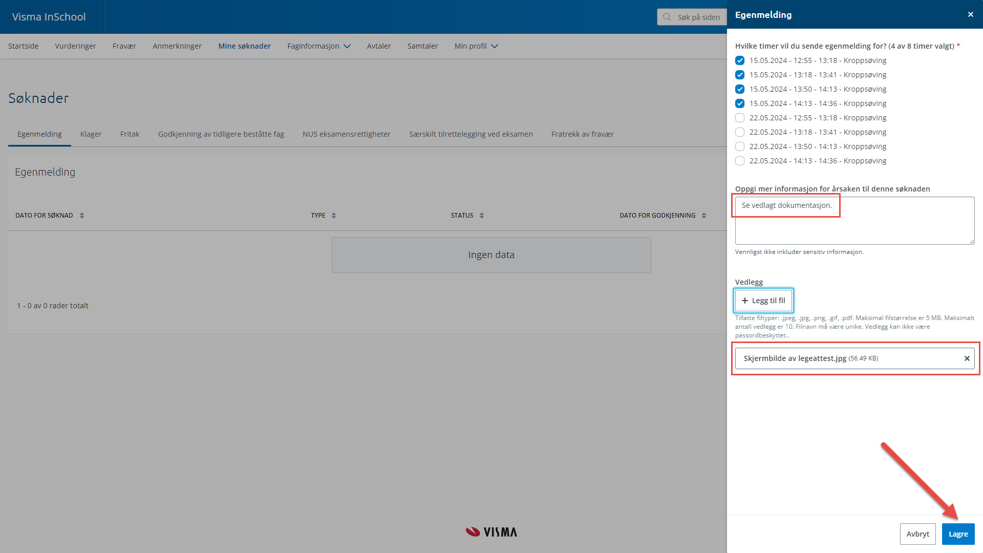Uncheck 15.05.2024 12:55 - 13:18 Kroppsøving
Image resolution: width=983 pixels, height=553 pixels.
pos(740,60)
